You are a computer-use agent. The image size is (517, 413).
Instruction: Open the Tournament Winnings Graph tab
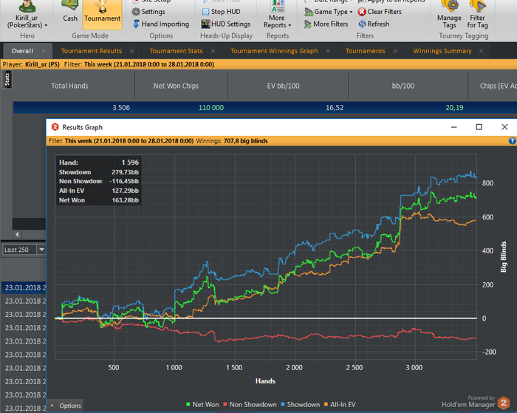[274, 51]
